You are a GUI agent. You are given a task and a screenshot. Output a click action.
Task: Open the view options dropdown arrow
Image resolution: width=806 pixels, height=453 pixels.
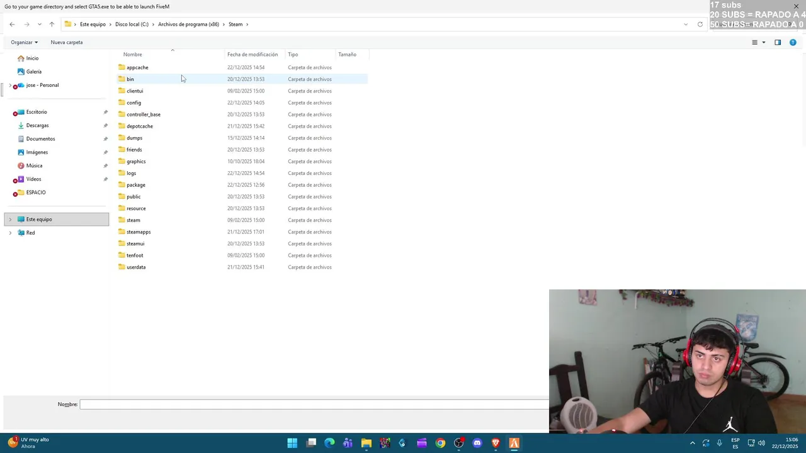tap(764, 43)
